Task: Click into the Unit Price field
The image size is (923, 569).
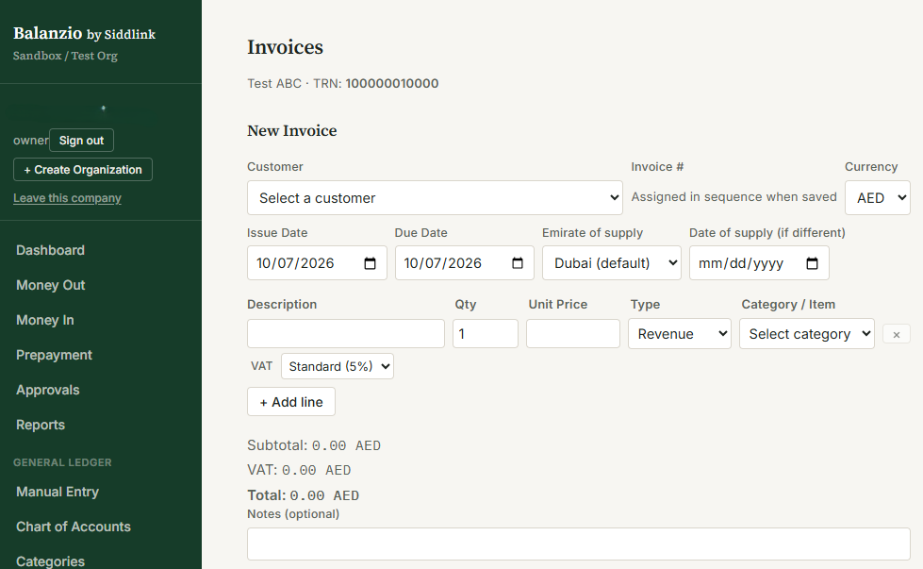Action: pos(573,334)
